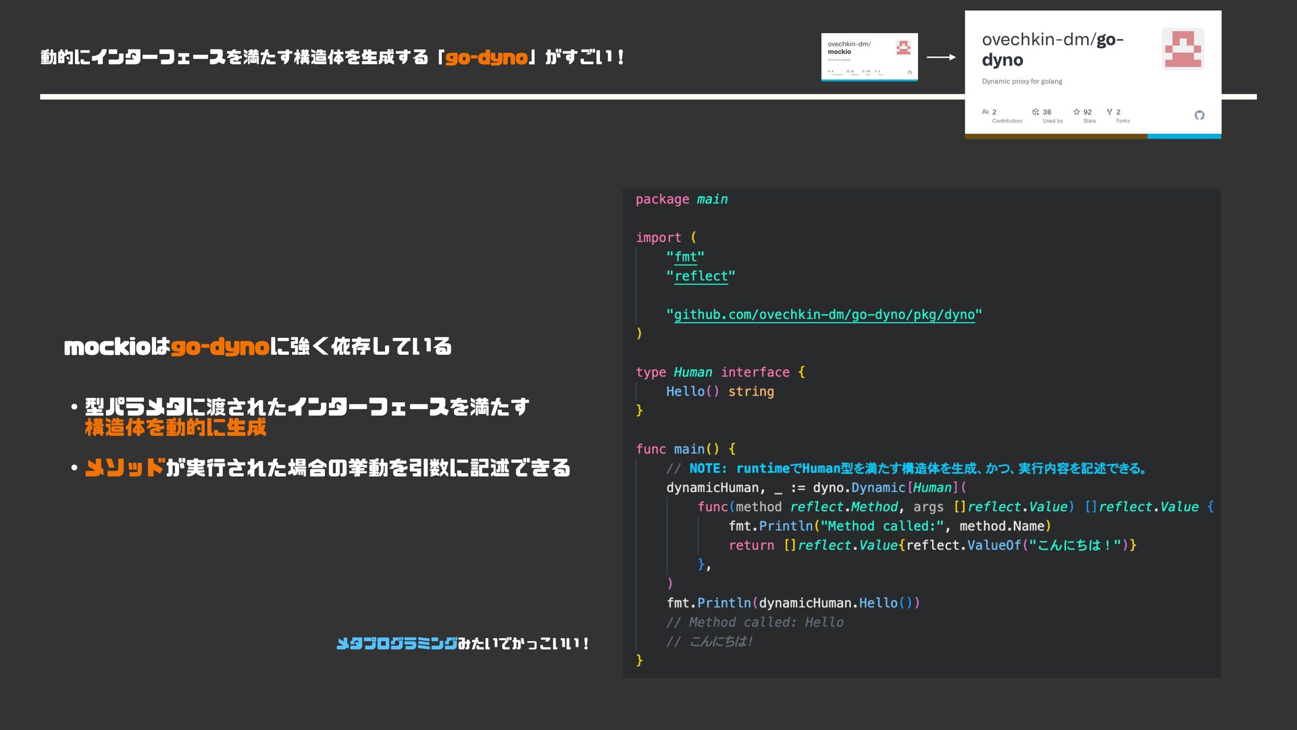Image resolution: width=1297 pixels, height=730 pixels.
Task: Click the GitHub logo on go-dyno card
Action: coord(1199,116)
